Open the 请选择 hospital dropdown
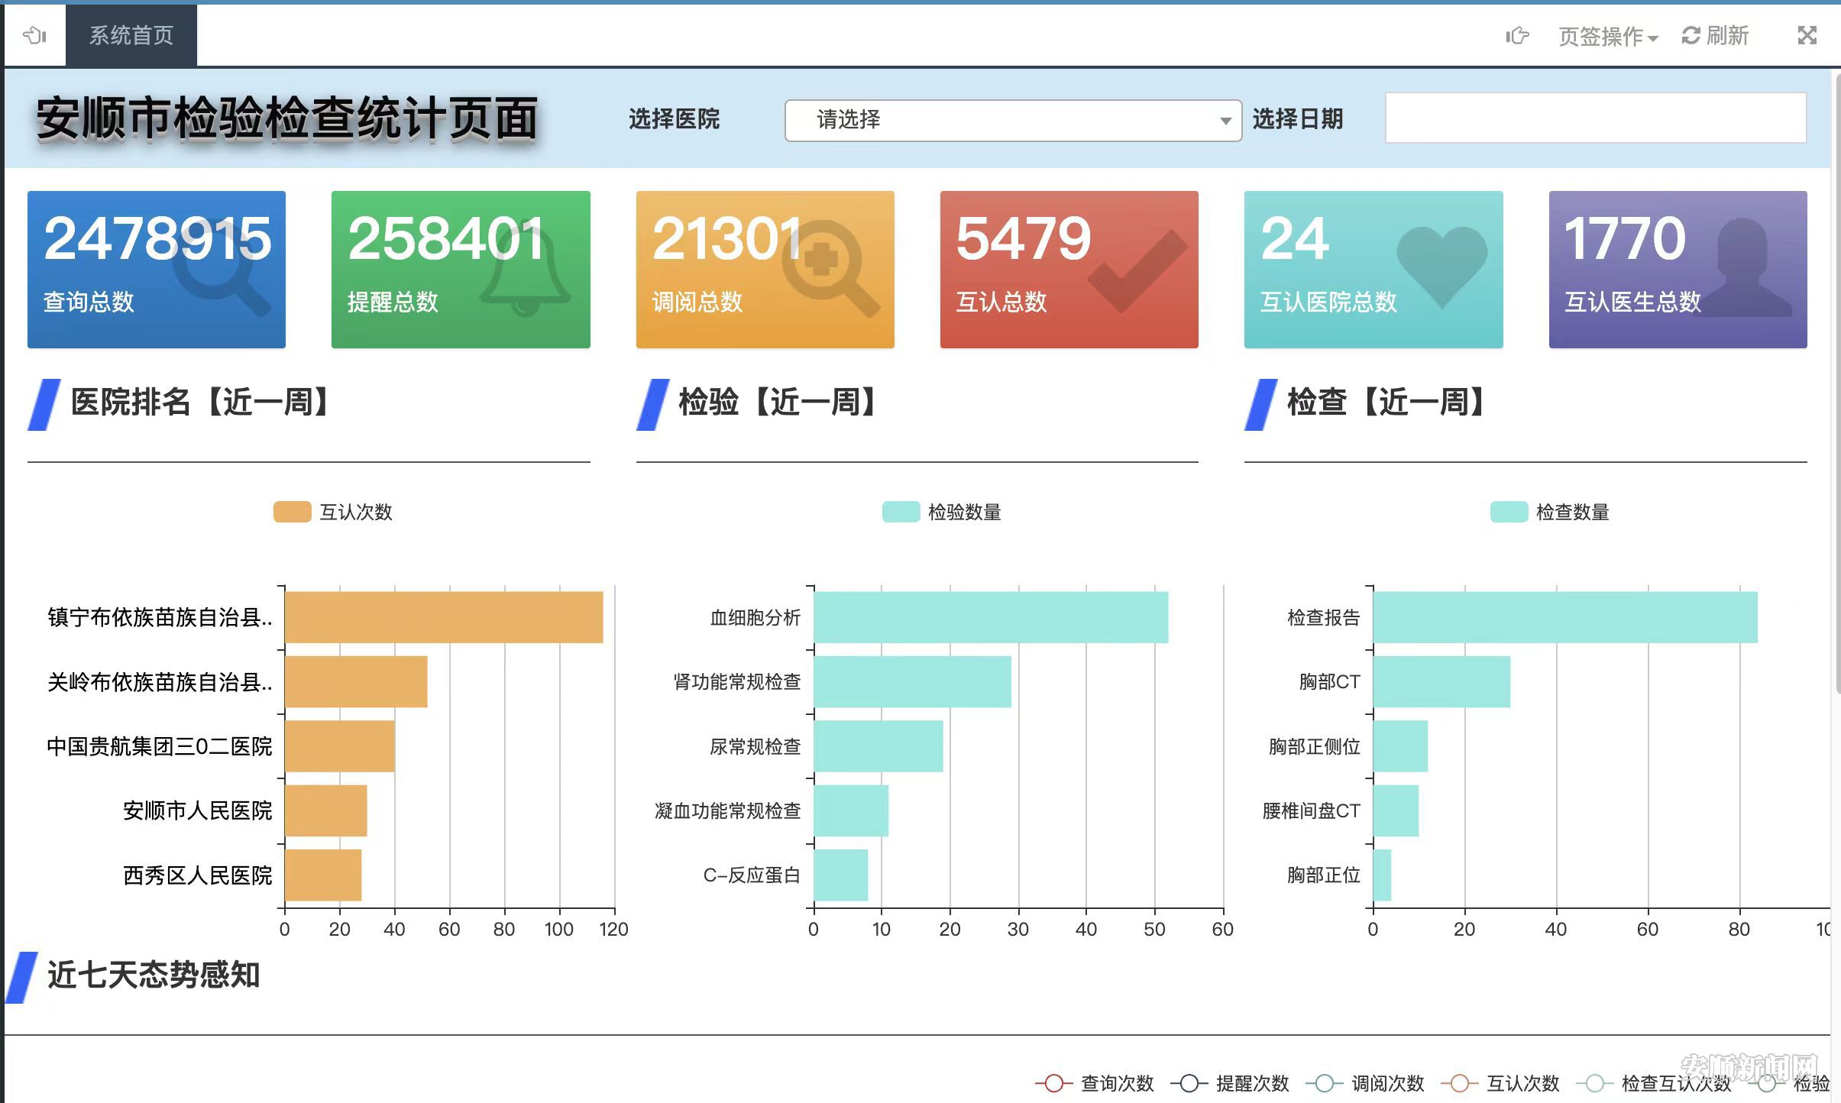 click(x=1012, y=120)
